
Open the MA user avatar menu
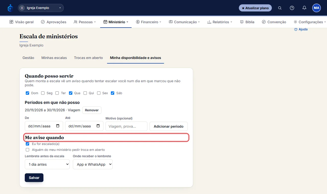[317, 8]
